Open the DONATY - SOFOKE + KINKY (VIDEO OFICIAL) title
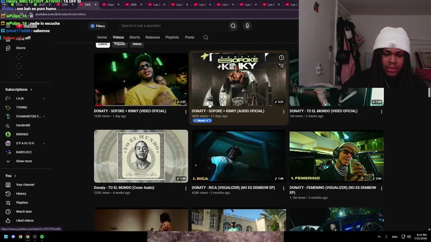This screenshot has height=242, width=431. 130,111
